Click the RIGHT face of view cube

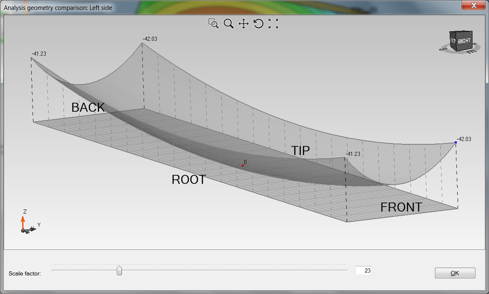[x=464, y=41]
